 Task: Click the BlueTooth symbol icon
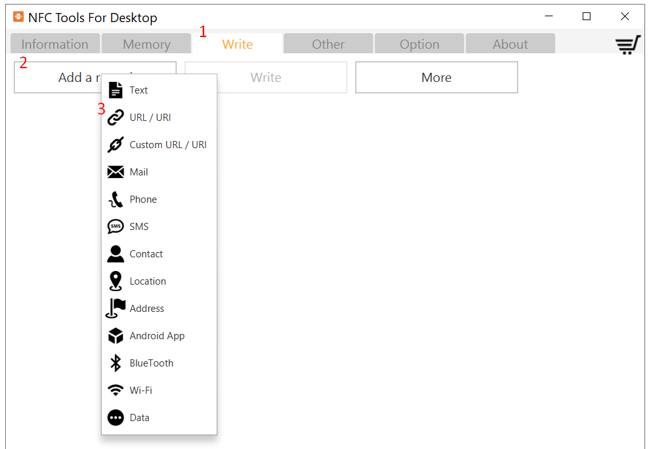[116, 363]
